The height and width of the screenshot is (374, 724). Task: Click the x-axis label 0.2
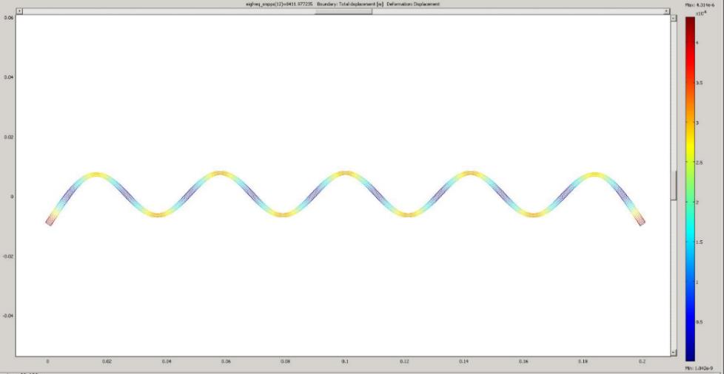(x=643, y=362)
